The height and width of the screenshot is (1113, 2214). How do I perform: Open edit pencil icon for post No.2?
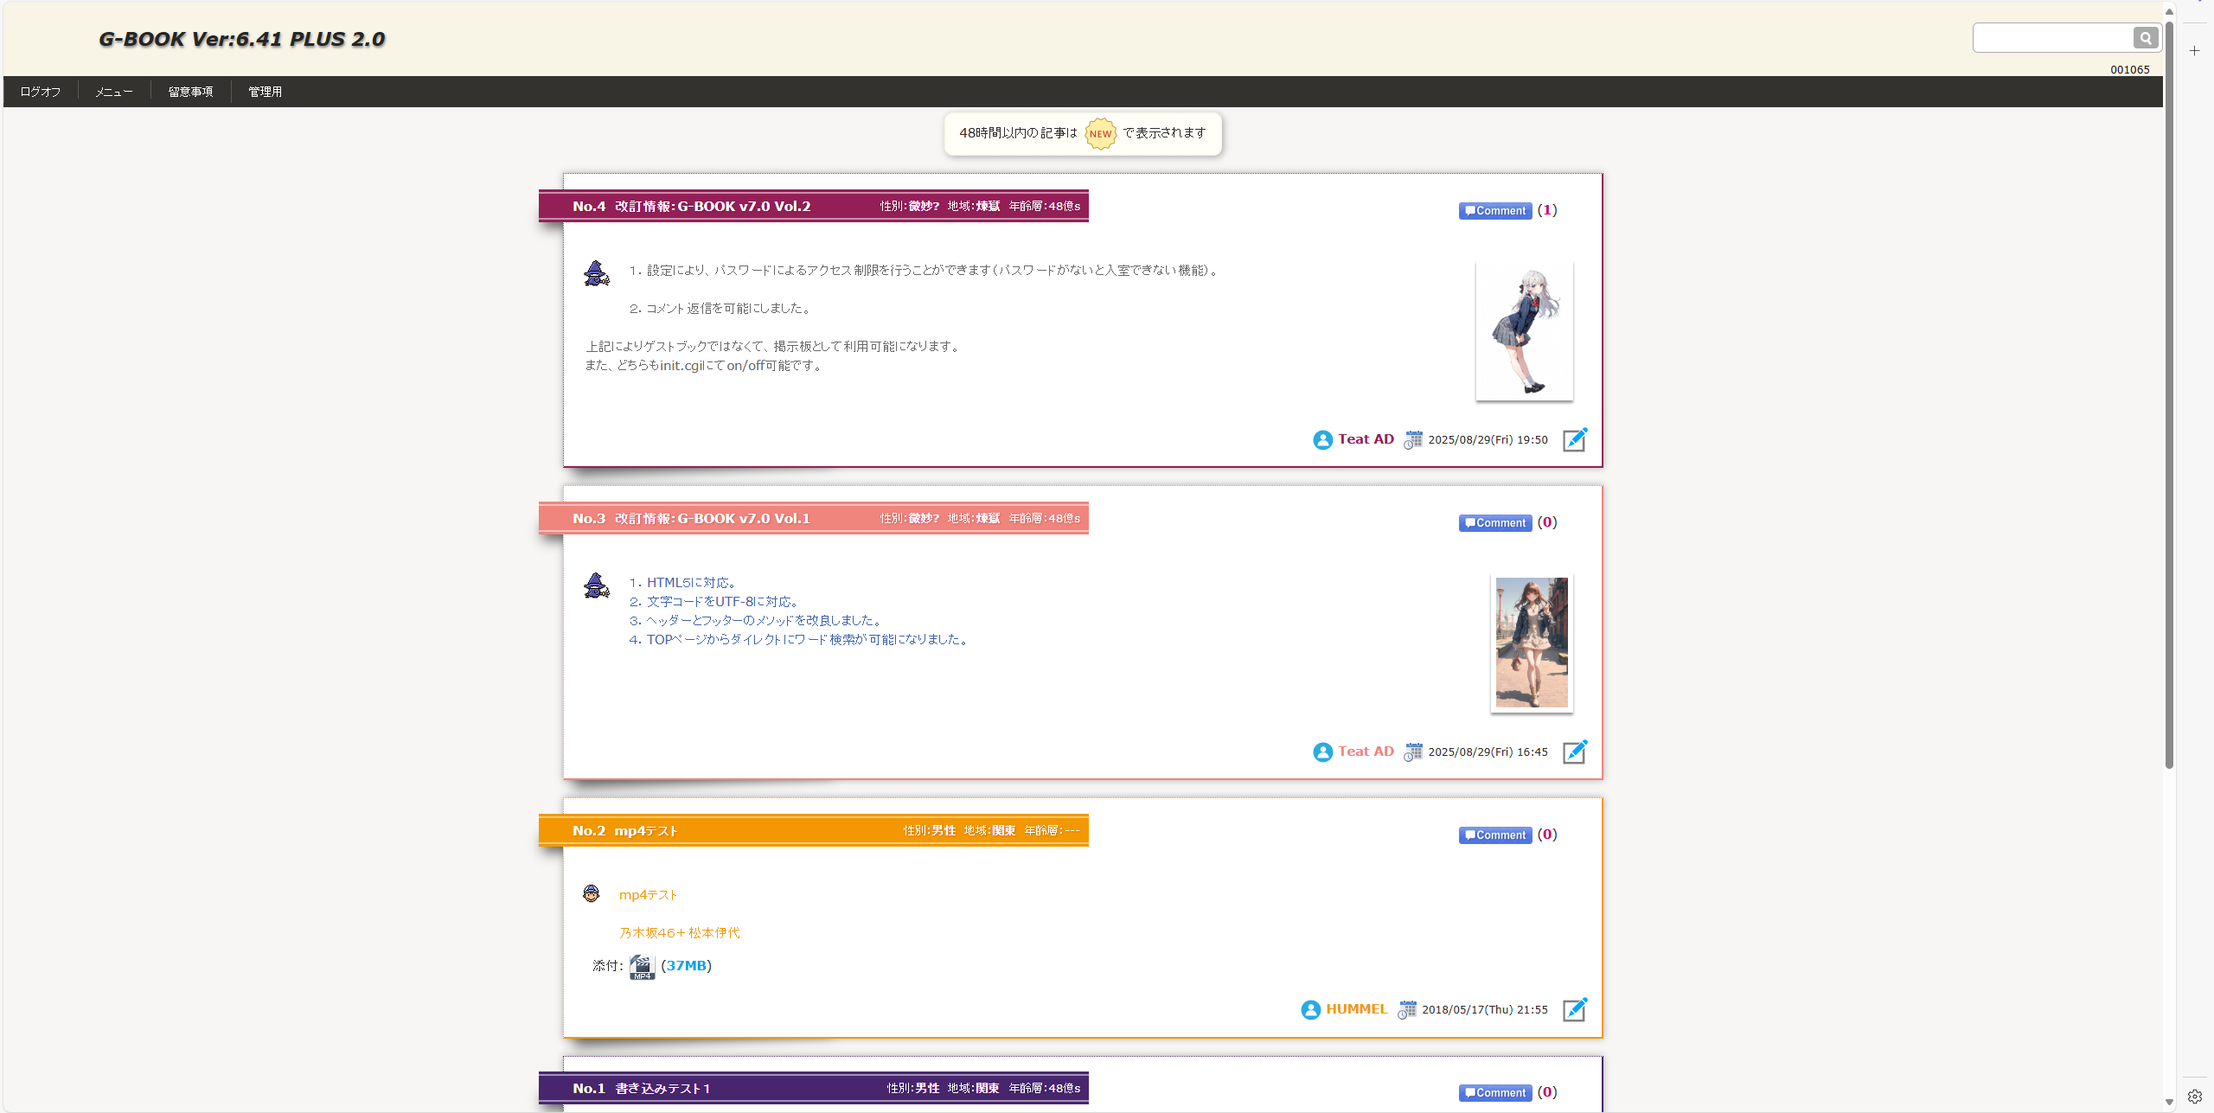(x=1575, y=1009)
